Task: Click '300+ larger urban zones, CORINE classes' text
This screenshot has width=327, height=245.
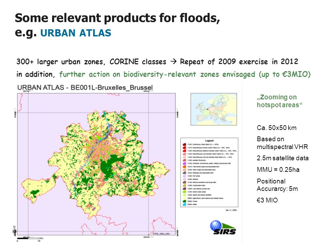Action: click(91, 62)
